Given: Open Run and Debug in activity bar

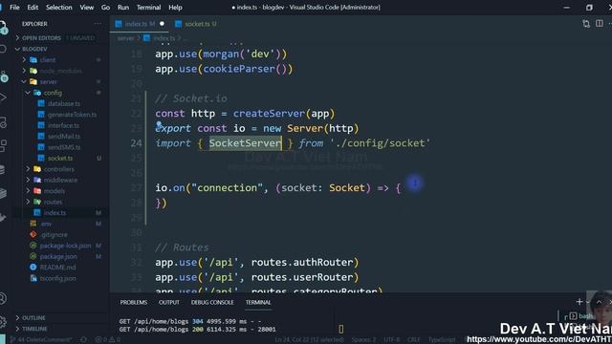Looking at the screenshot, I should [x=3, y=97].
